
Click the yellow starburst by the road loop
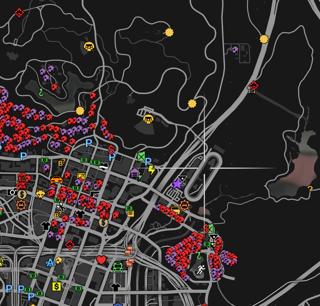(192, 103)
